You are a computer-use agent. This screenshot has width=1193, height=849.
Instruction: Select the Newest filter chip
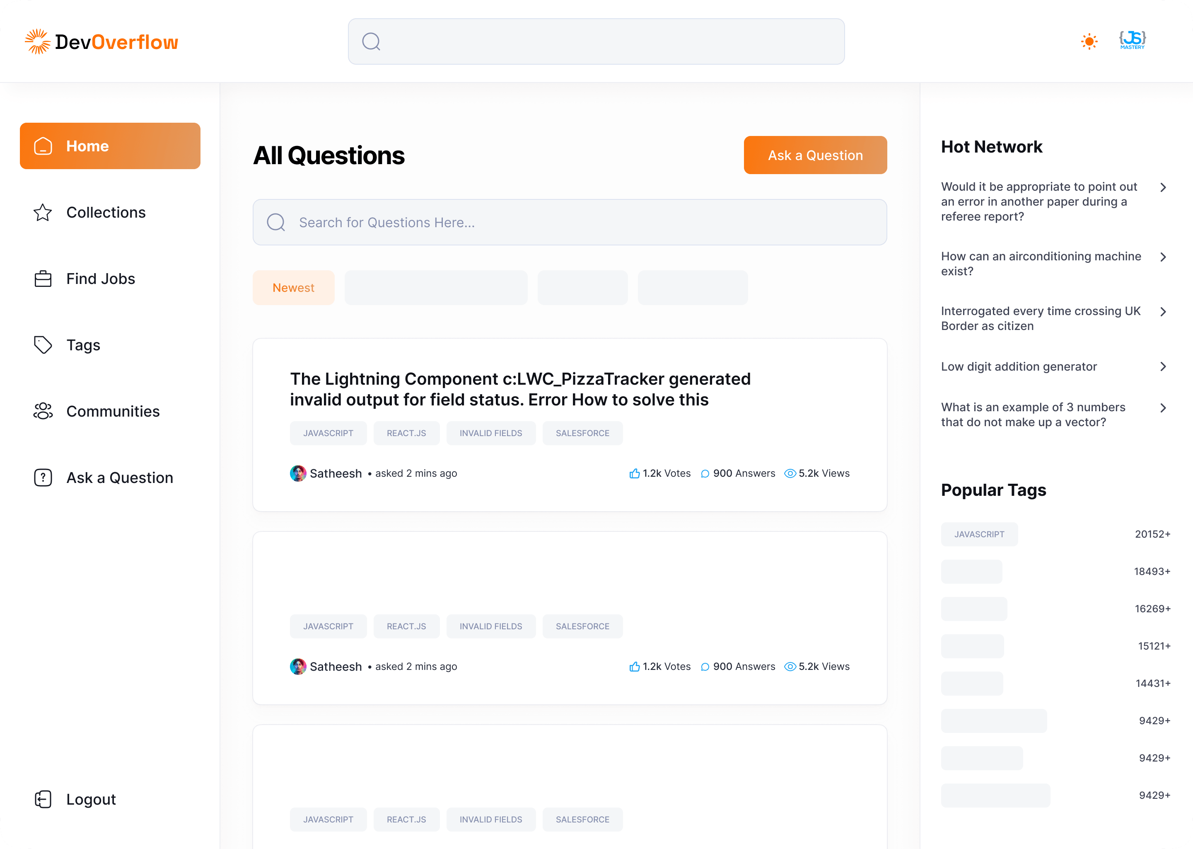[294, 288]
